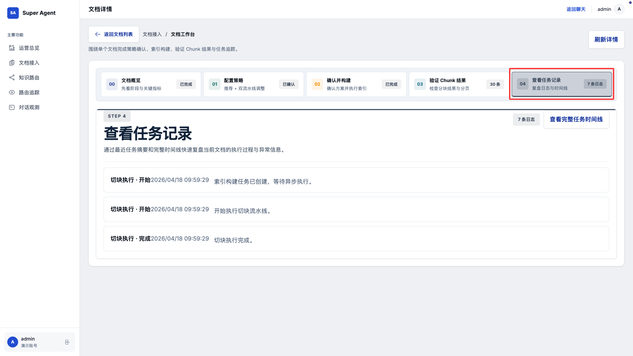Switch to step 01 配置策略
The image size is (633, 356).
(253, 84)
